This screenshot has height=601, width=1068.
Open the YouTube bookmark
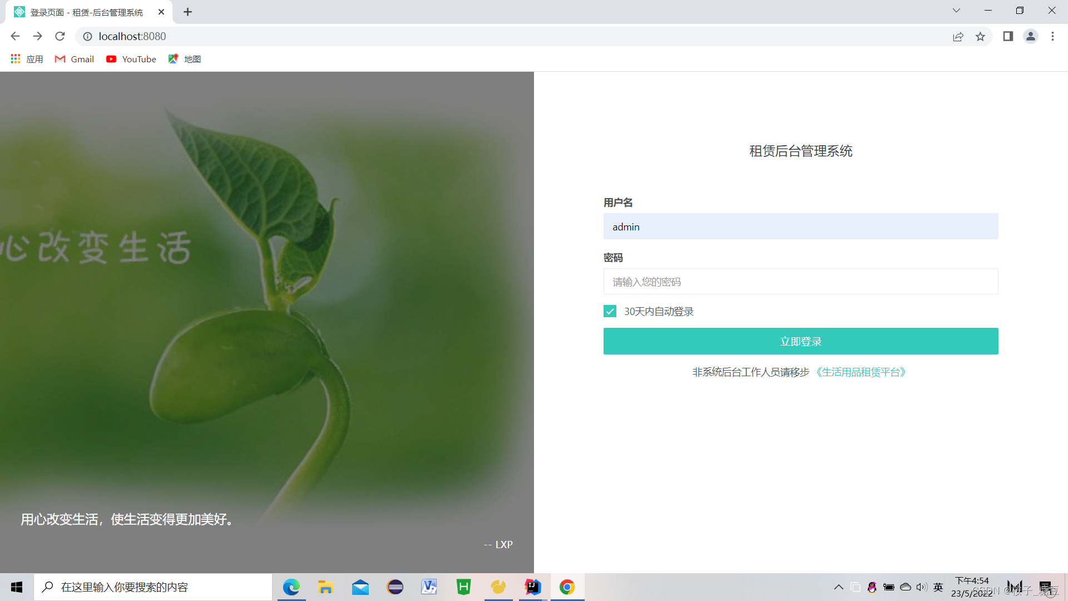[131, 59]
